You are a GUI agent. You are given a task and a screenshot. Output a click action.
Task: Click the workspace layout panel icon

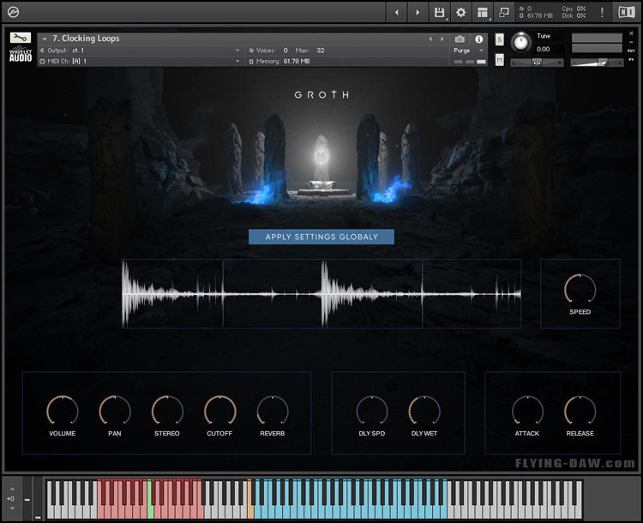point(483,12)
